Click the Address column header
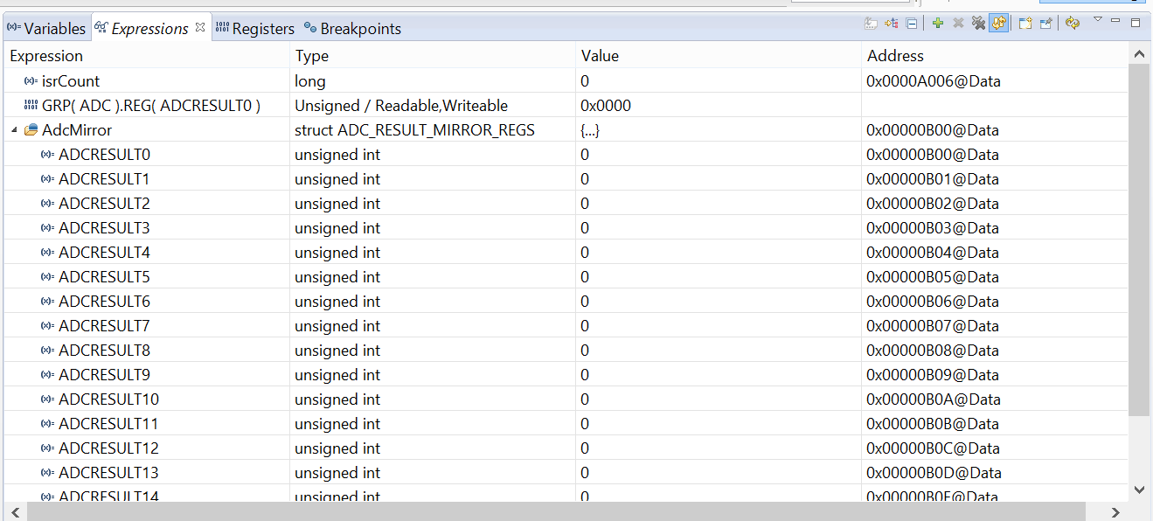The height and width of the screenshot is (521, 1153). [895, 56]
